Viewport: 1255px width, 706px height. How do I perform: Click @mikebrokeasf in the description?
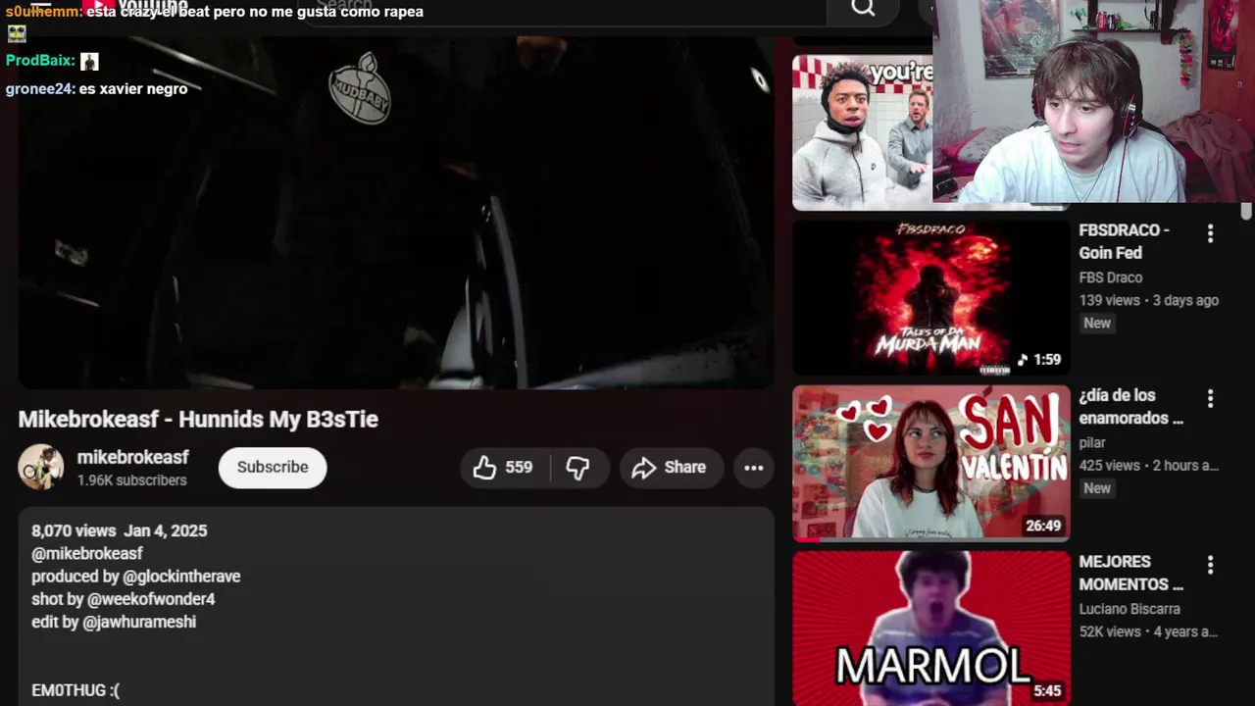[87, 553]
